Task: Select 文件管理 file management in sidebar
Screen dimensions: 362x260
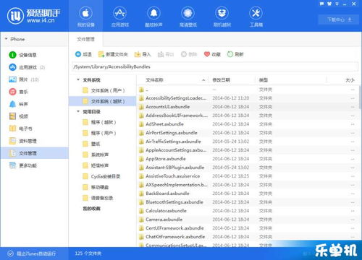Action: 34,153
